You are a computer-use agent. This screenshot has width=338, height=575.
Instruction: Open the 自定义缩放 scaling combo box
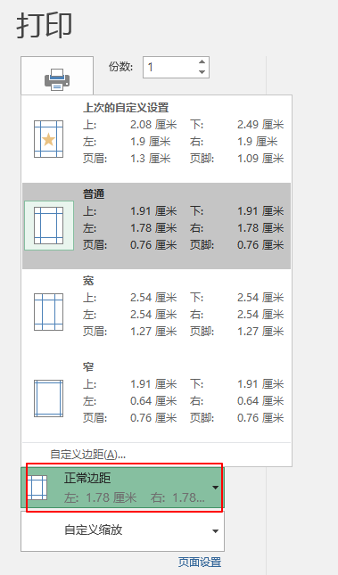(122, 530)
